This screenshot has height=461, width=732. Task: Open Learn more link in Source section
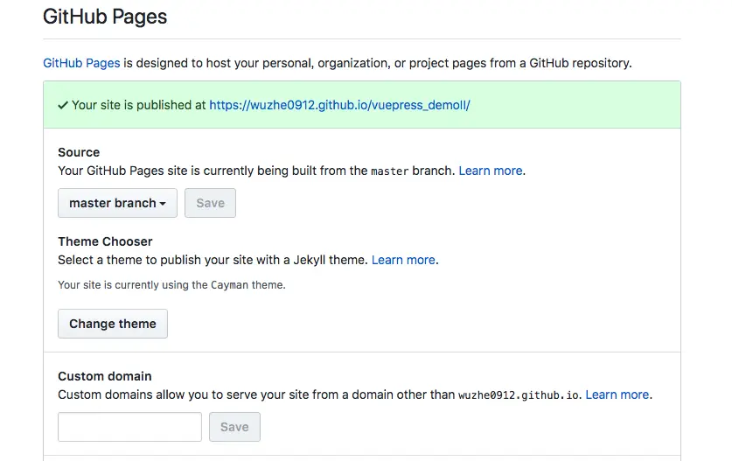(x=491, y=171)
